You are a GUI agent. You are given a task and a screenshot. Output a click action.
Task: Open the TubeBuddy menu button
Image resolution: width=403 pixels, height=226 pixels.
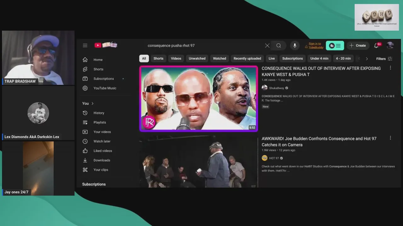tap(335, 46)
